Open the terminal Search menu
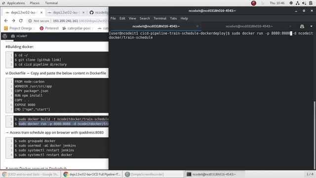 click(145, 18)
